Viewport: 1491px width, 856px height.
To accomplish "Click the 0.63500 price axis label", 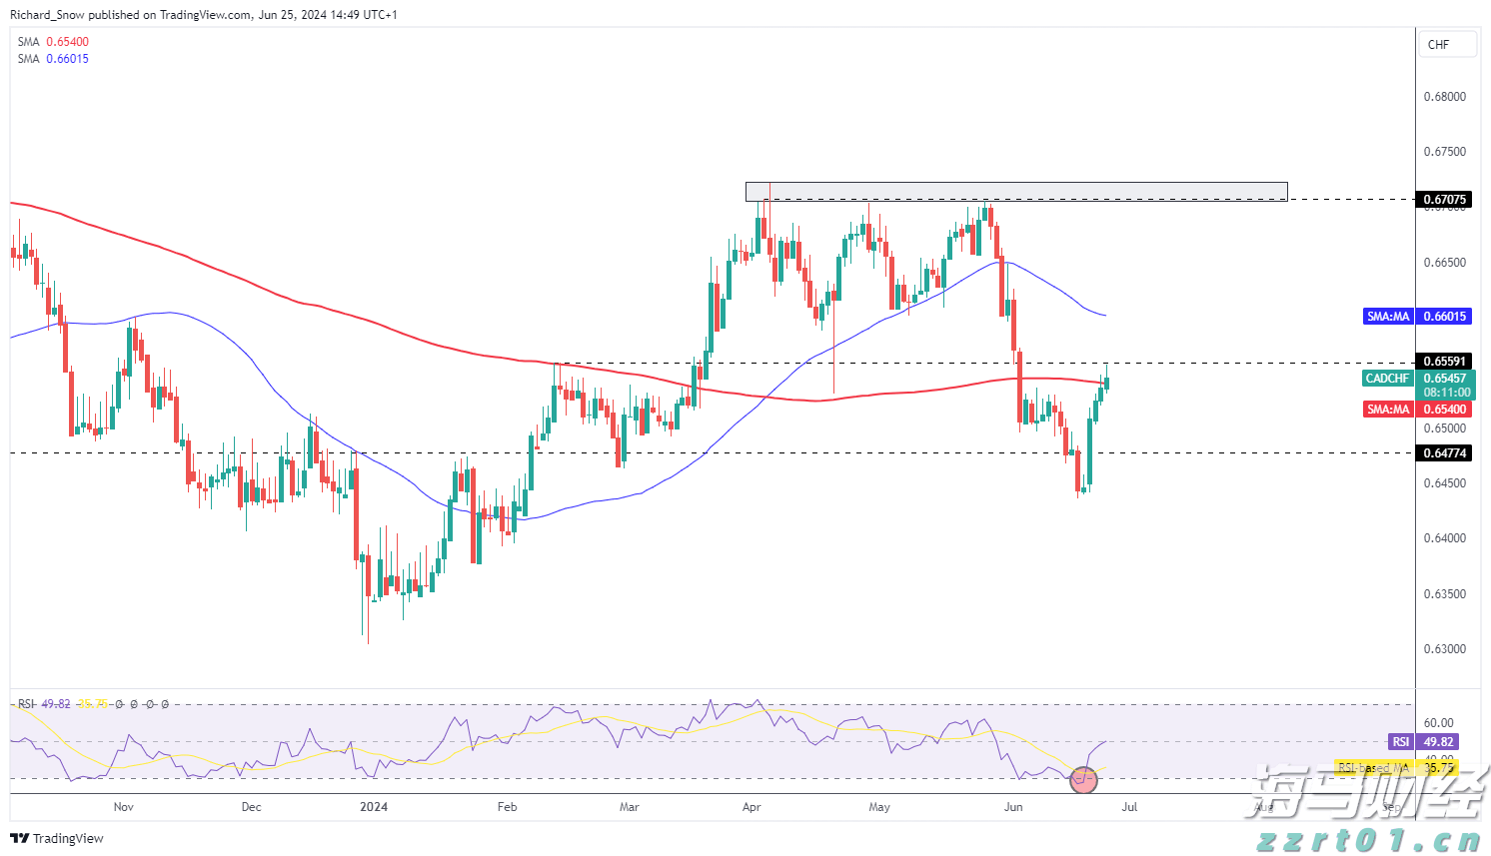I will [1445, 594].
